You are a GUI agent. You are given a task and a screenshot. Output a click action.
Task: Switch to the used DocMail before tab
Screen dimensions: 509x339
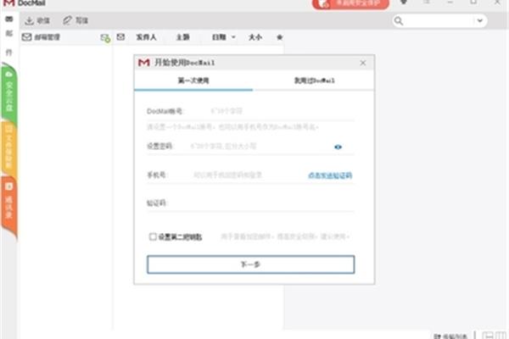pos(314,81)
